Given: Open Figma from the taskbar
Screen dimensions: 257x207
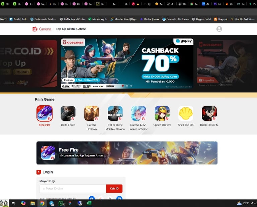Looking at the screenshot, I should (70, 203).
